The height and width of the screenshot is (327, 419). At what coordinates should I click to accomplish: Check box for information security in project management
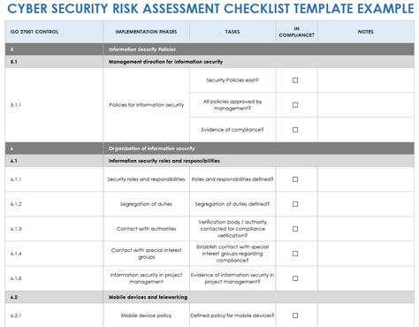[295, 278]
